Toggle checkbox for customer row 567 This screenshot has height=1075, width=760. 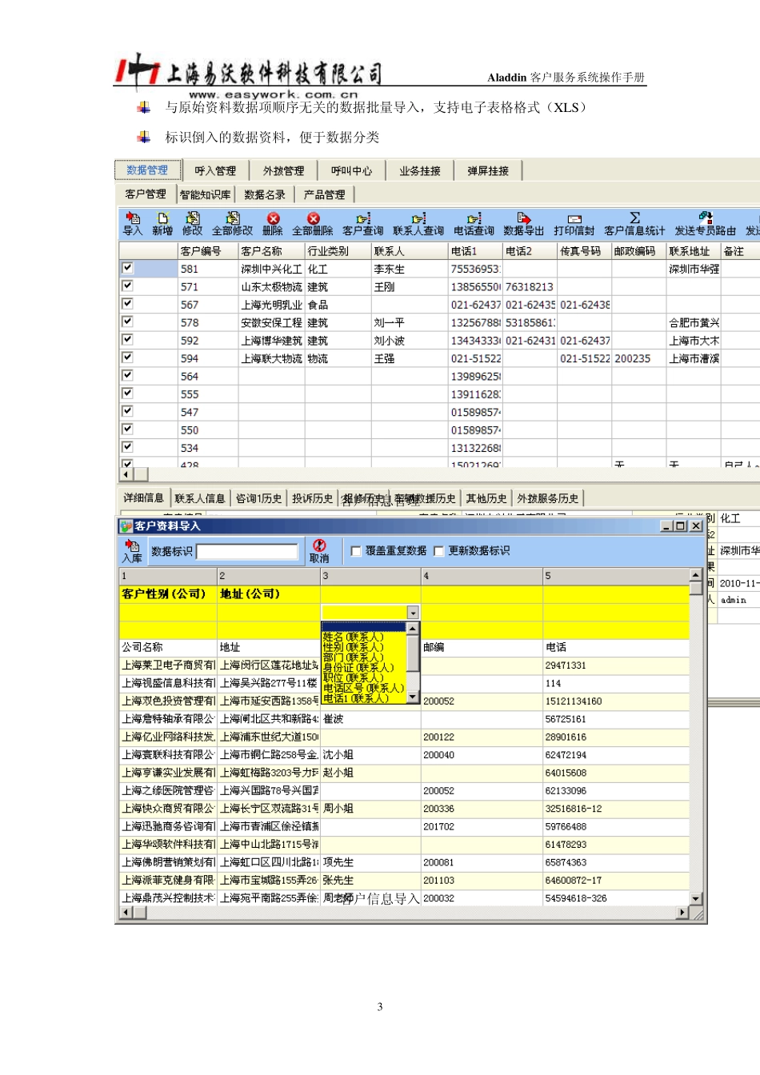coord(127,304)
